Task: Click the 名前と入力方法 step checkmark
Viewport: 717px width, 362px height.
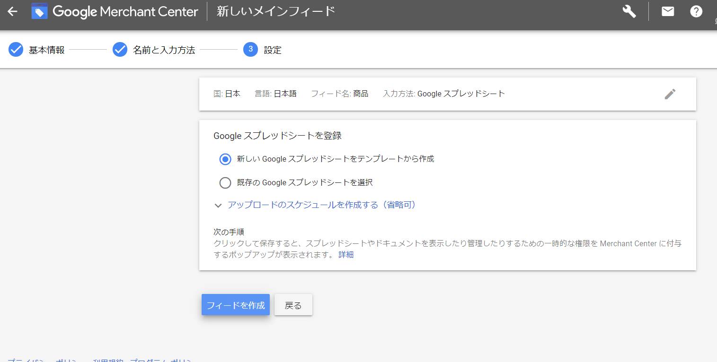Action: pyautogui.click(x=120, y=50)
